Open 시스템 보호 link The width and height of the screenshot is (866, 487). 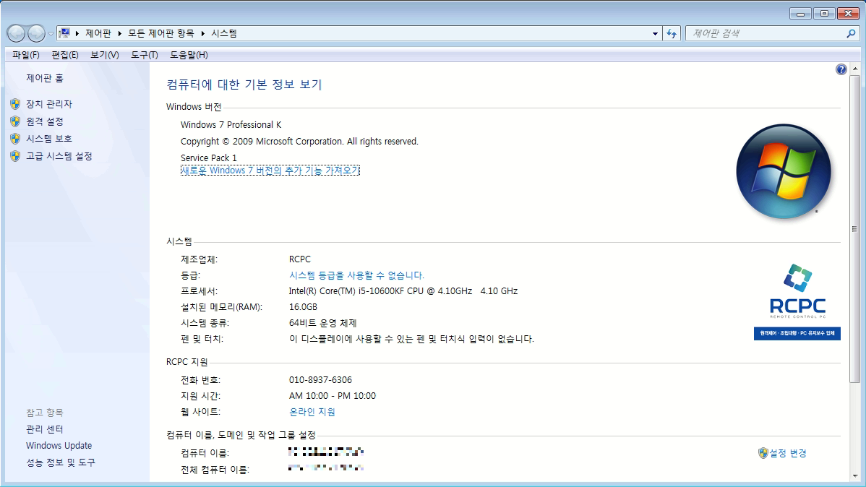(49, 139)
